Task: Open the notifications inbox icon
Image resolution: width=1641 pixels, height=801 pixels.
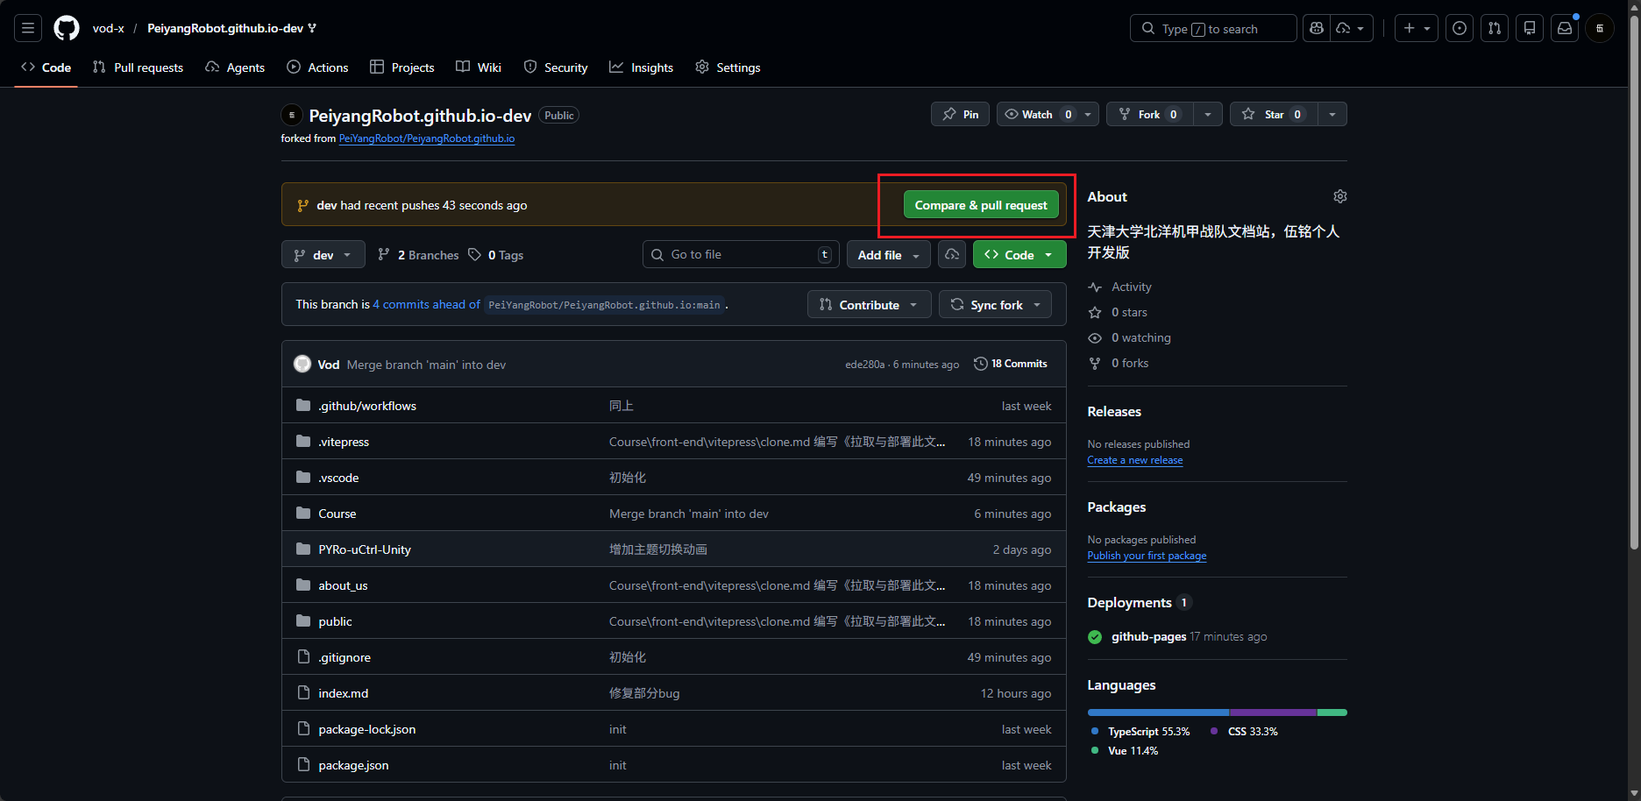Action: tap(1565, 28)
